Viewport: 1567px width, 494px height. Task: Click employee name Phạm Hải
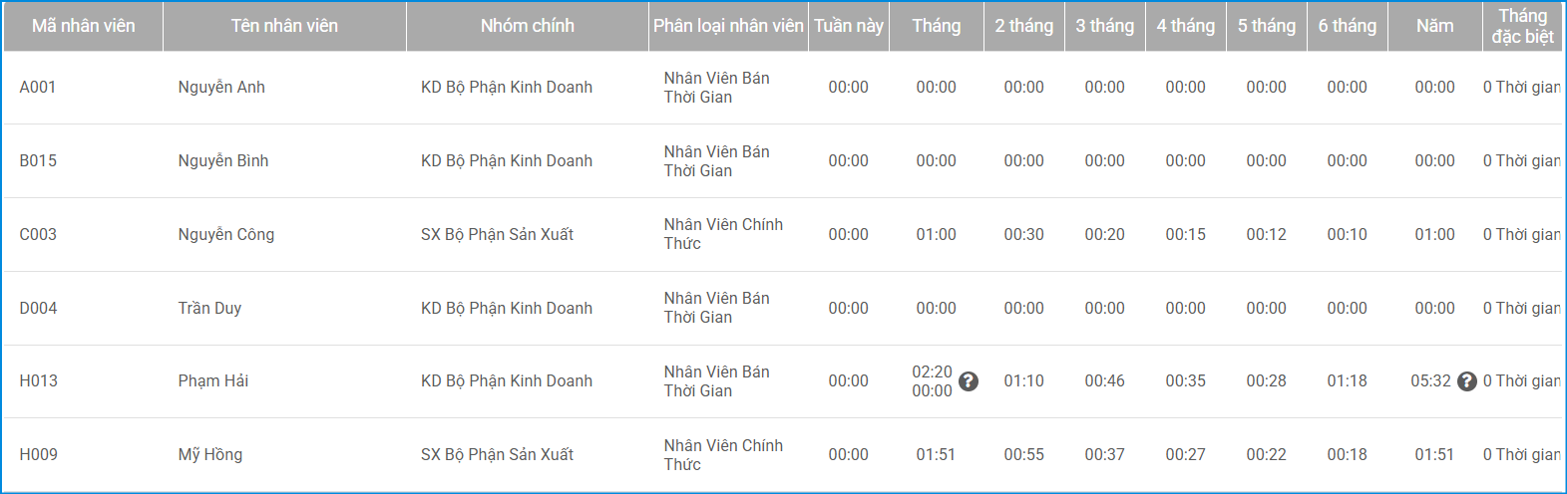(213, 381)
